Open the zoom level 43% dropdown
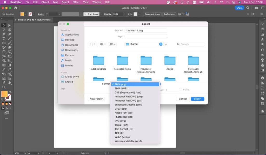This screenshot has width=266, height=155. tap(25, 153)
